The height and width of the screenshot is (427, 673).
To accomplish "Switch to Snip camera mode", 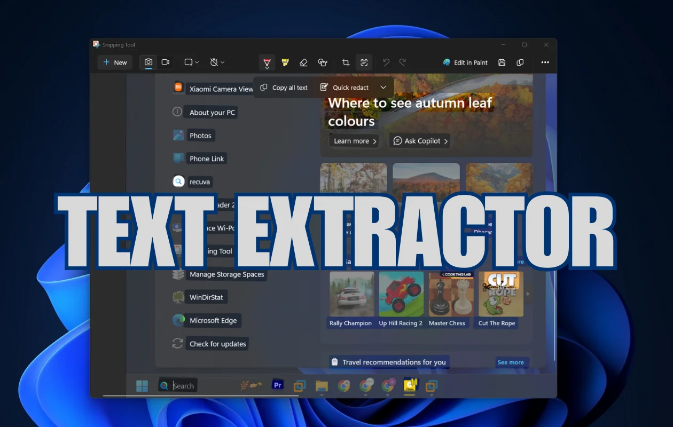I will click(x=148, y=62).
